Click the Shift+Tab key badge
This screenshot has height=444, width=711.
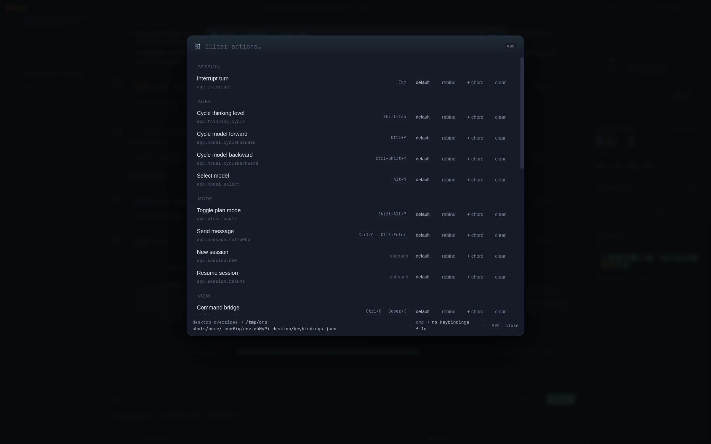tap(394, 117)
